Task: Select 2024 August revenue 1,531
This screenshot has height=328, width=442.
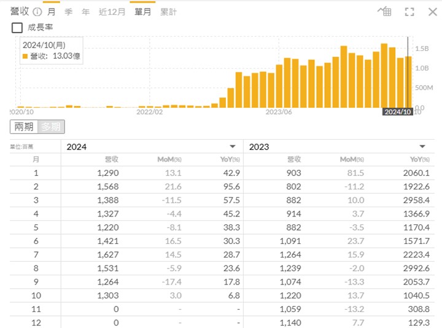Action: 108,268
